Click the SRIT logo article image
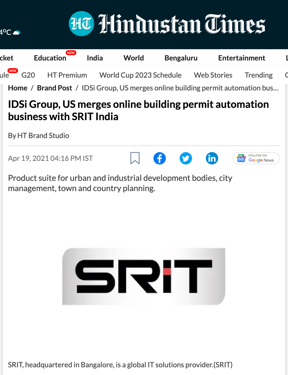Viewport: 288px width, 375px height. (x=144, y=276)
